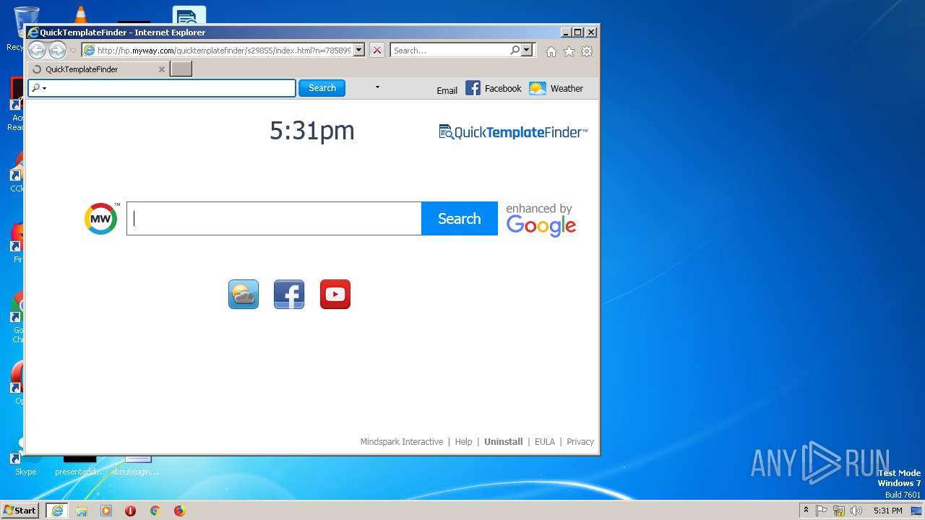Open the recent pages dropdown arrow
925x520 pixels.
[x=73, y=51]
